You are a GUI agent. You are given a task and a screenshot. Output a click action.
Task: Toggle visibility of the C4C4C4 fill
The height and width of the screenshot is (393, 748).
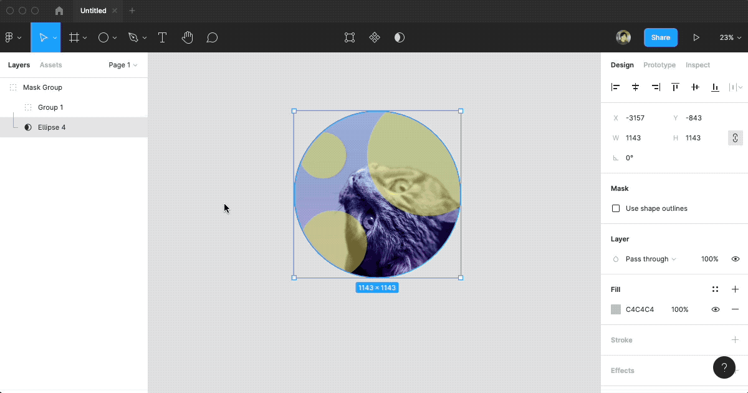tap(715, 309)
